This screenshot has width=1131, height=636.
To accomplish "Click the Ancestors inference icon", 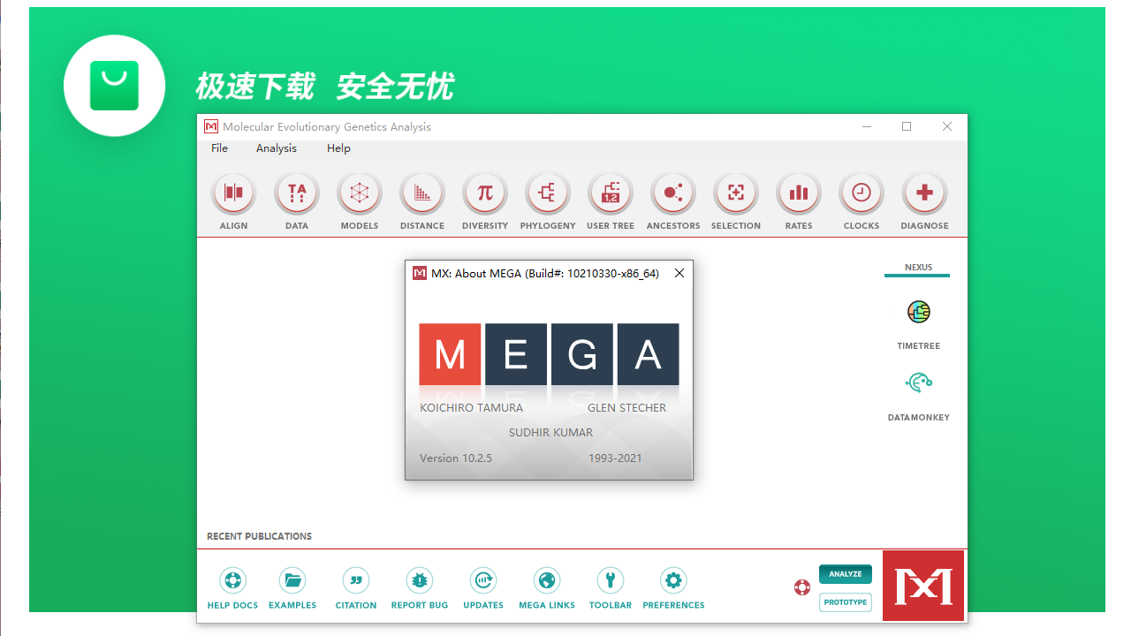I will [x=672, y=193].
